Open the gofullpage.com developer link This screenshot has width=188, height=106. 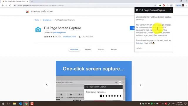click(59, 33)
